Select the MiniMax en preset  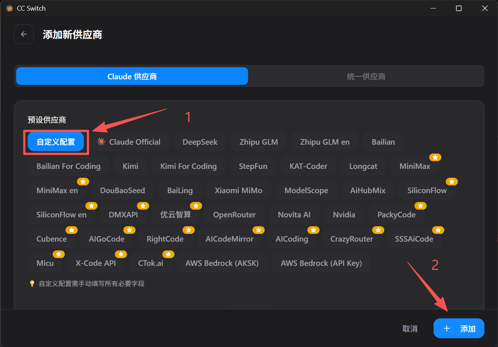[57, 190]
